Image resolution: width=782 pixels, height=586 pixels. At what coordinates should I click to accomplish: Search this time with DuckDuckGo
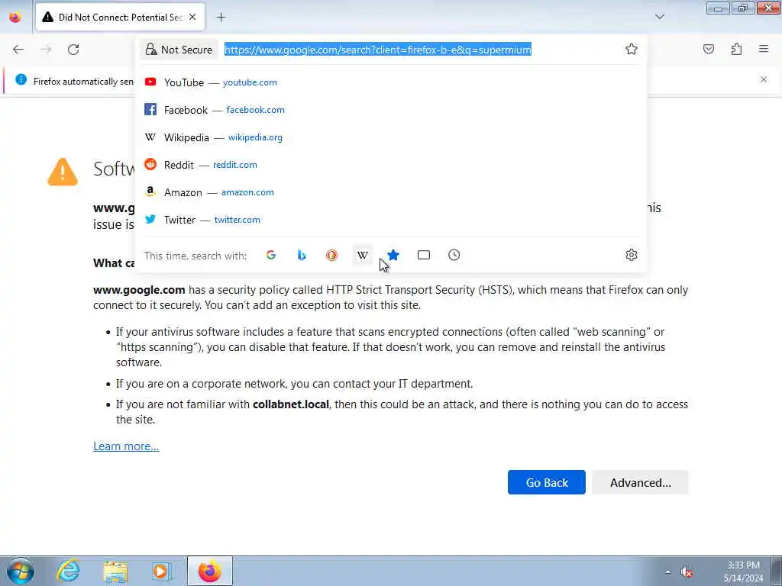pyautogui.click(x=331, y=255)
